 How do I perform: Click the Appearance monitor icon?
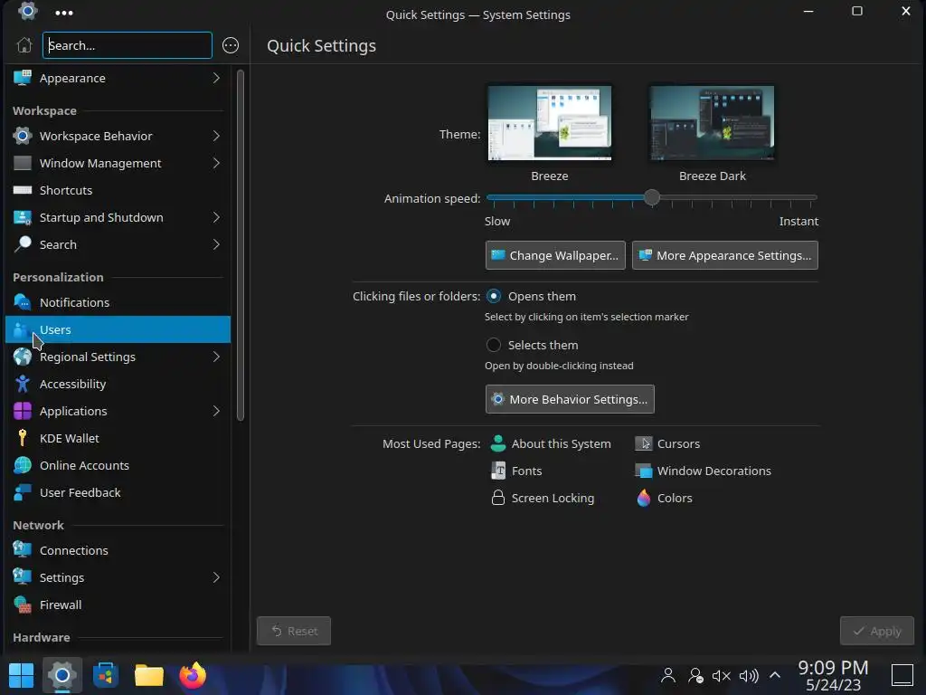(23, 78)
